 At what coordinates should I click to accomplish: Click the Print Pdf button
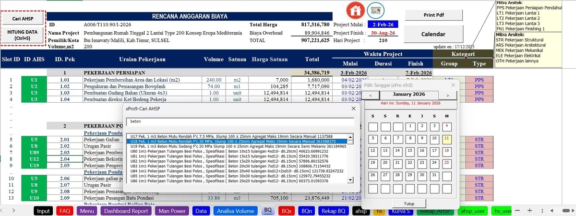click(433, 15)
